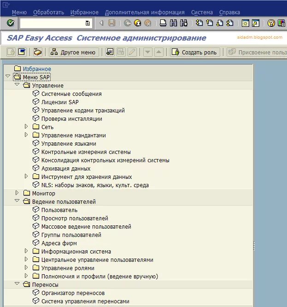The width and height of the screenshot is (287, 307).
Task: Click the Создать роль button
Action: coord(195,52)
